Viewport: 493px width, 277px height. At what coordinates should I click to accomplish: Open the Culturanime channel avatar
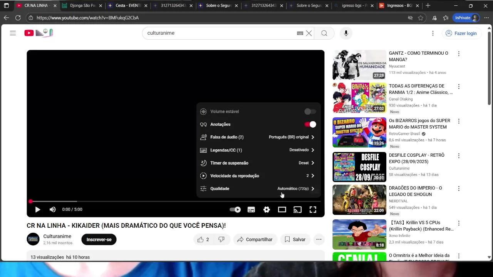point(33,239)
